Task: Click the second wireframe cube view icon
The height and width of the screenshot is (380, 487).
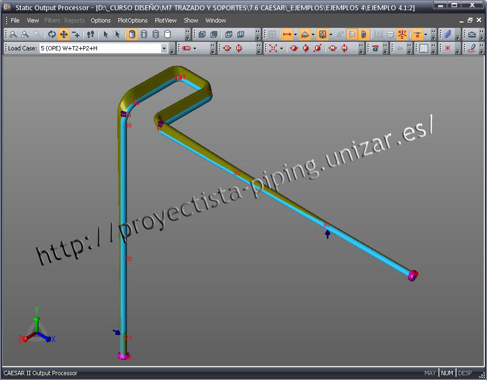Action: tap(241, 34)
